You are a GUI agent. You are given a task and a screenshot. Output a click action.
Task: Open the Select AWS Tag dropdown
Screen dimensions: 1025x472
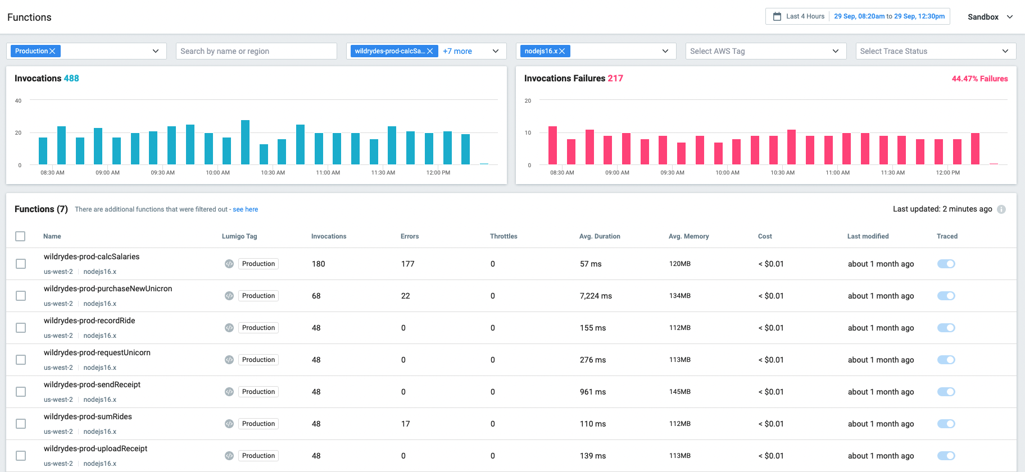(x=766, y=51)
